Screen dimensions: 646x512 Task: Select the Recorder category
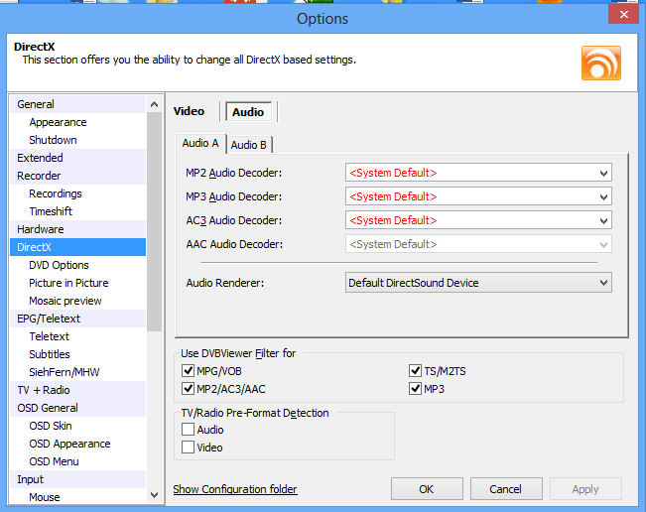pyautogui.click(x=77, y=176)
